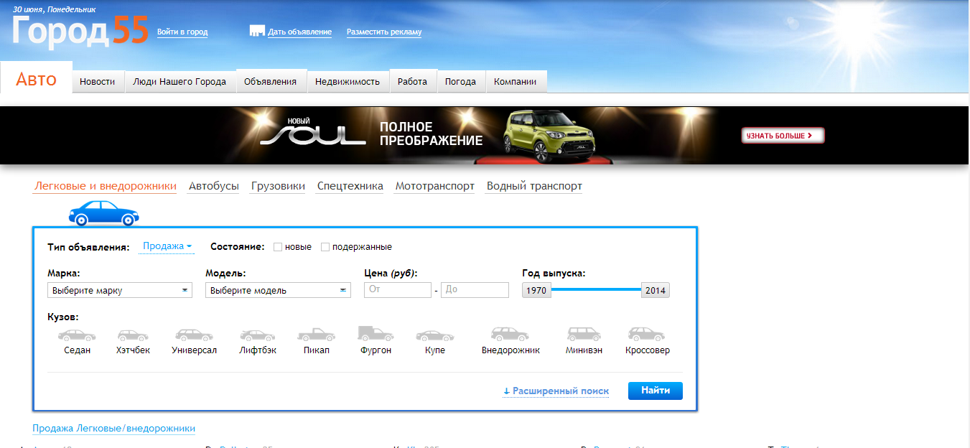Select the Минивэн body type icon
This screenshot has width=970, height=448.
click(584, 335)
